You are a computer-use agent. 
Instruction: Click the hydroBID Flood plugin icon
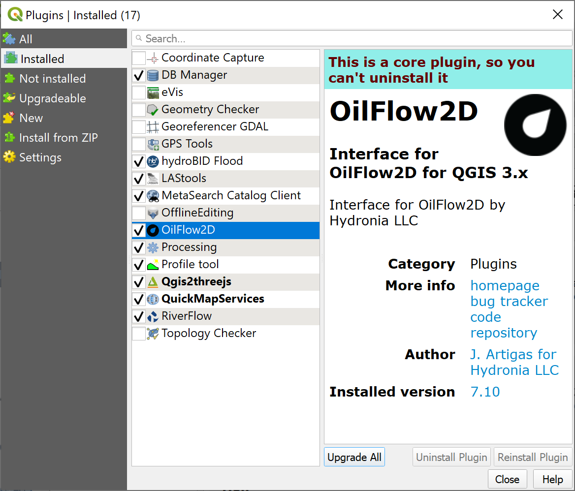tap(153, 161)
